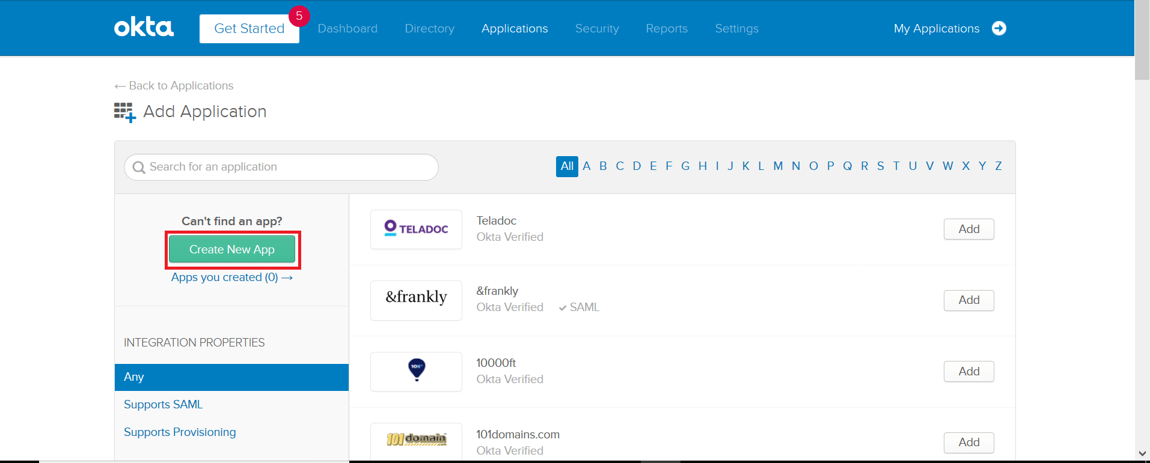Filter apps by letter A

[587, 166]
